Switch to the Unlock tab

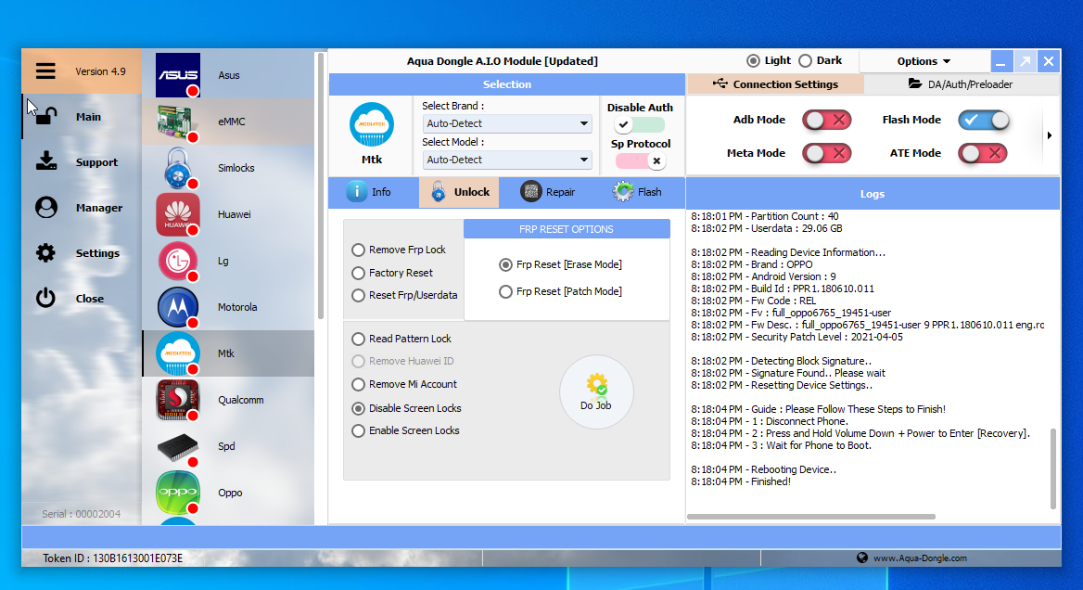coord(459,192)
